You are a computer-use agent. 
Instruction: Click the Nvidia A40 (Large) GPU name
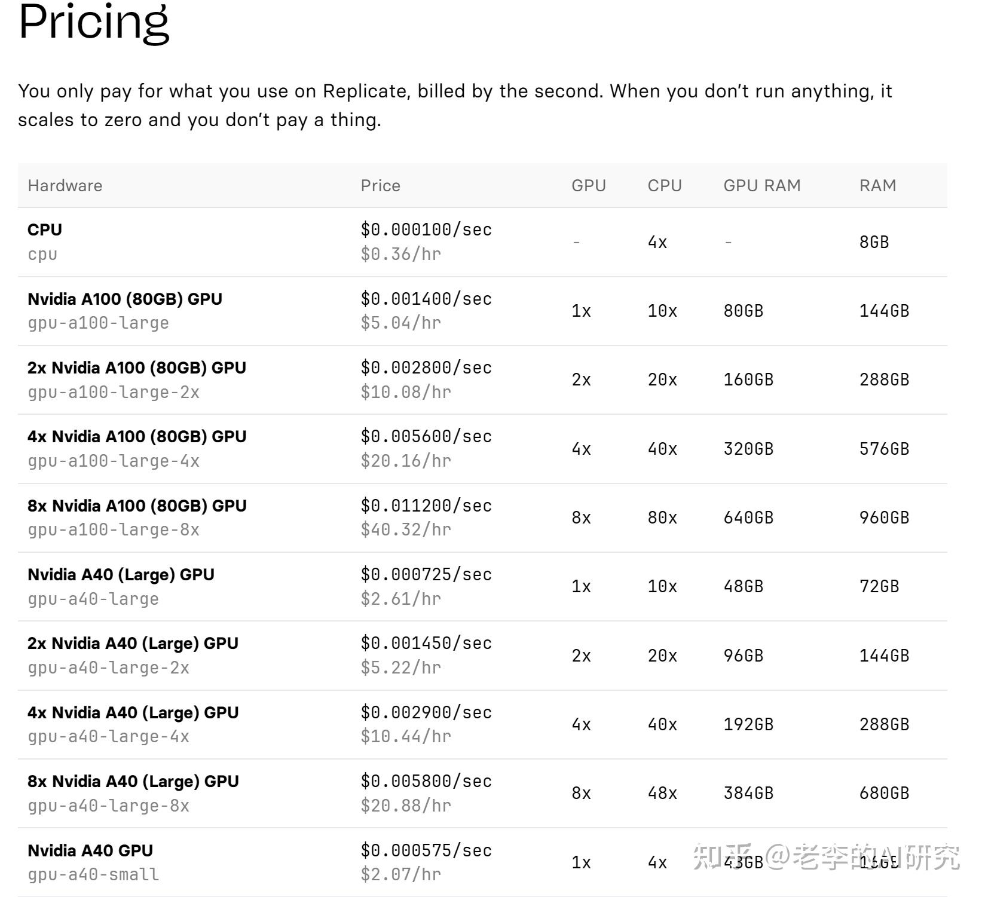coord(121,575)
